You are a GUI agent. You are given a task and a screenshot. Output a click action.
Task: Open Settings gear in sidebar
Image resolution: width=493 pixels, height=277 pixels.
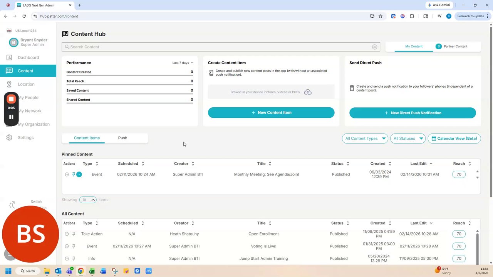(x=9, y=138)
